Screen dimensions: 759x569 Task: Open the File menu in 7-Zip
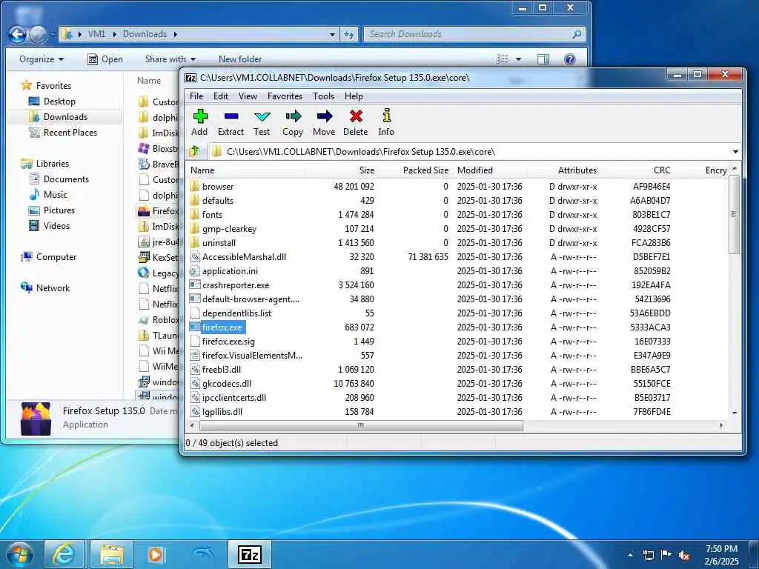(196, 96)
